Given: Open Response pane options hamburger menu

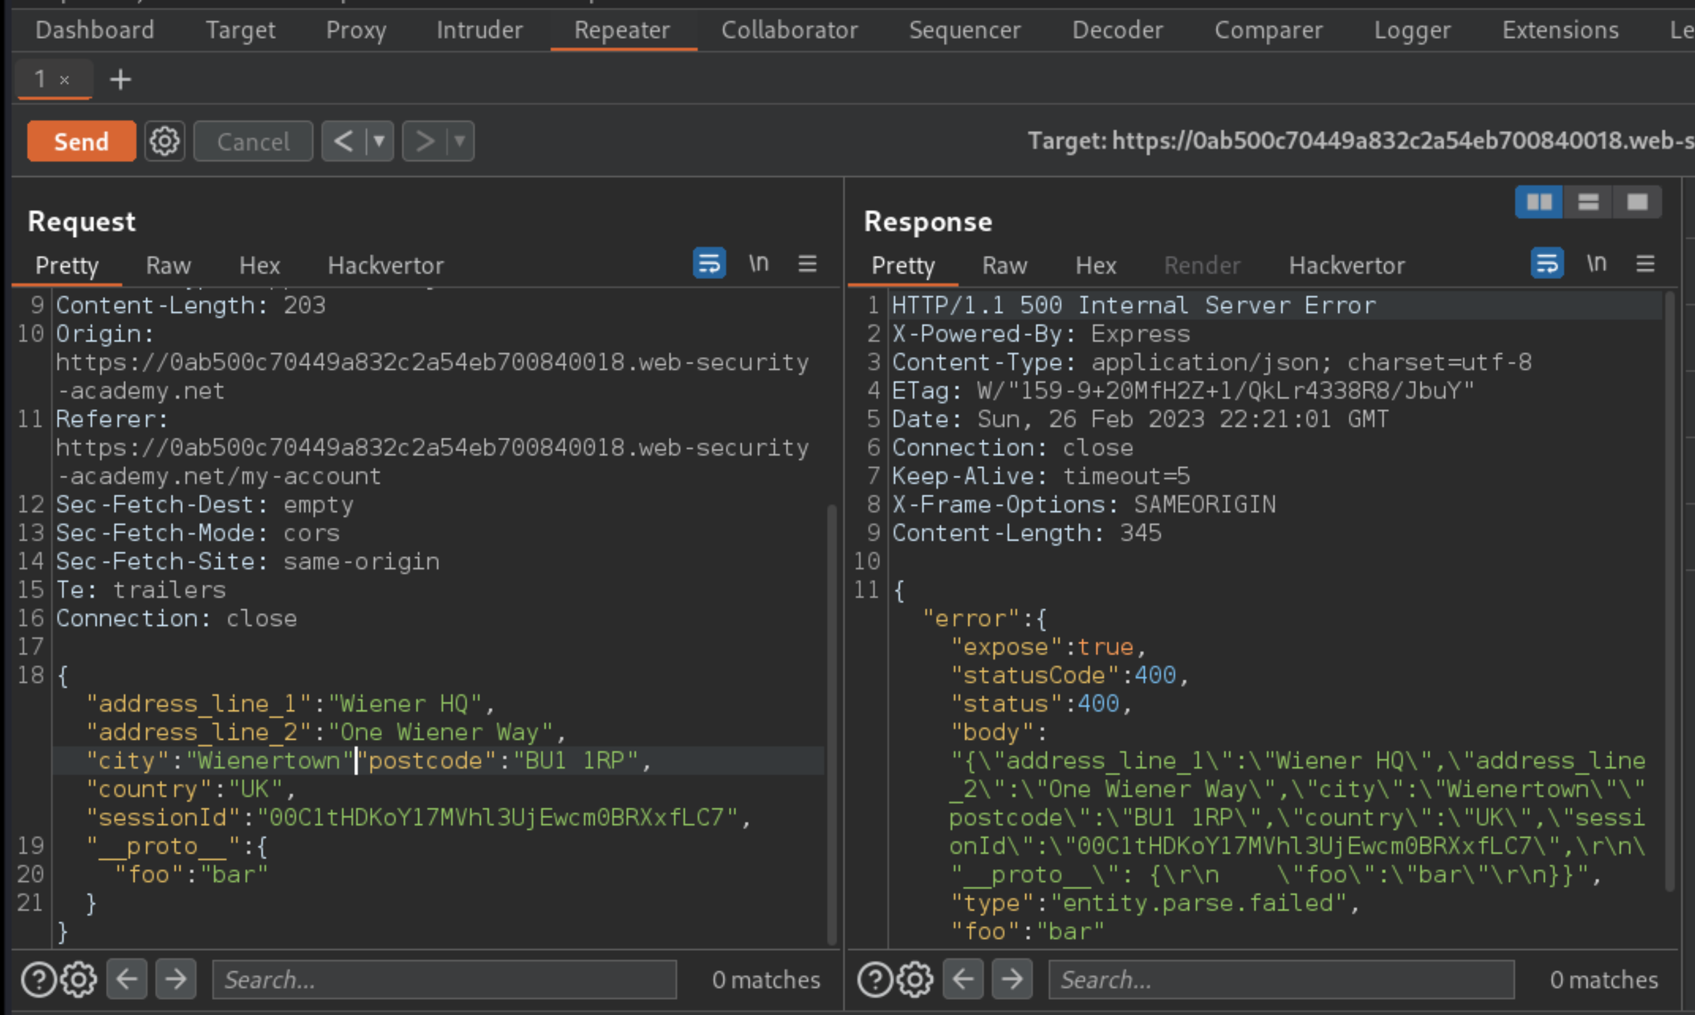Looking at the screenshot, I should (x=1645, y=263).
